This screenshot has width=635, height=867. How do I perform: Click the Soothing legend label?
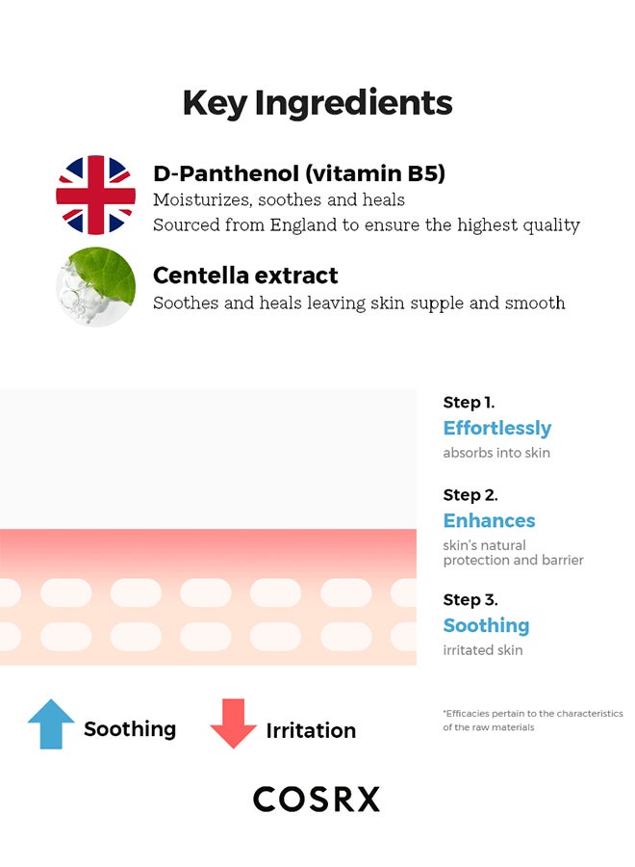(130, 729)
